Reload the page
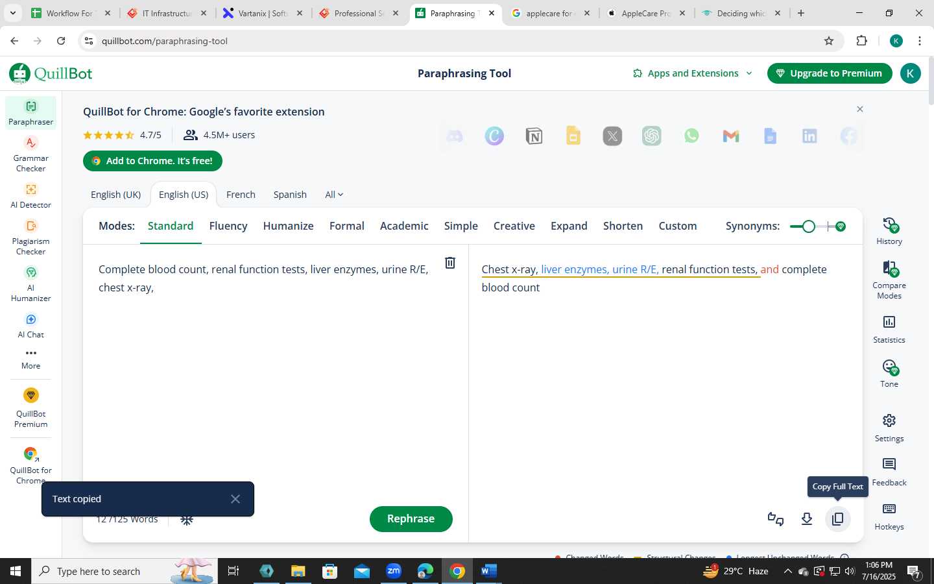 tap(61, 41)
